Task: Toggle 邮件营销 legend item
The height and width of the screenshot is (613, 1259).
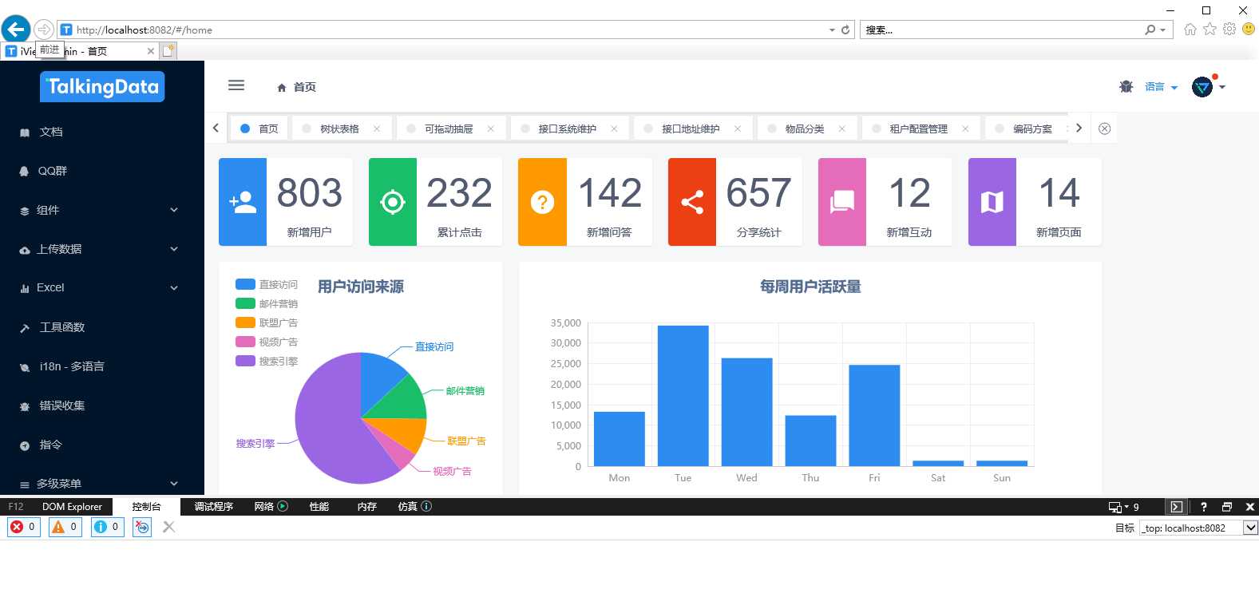Action: click(267, 303)
